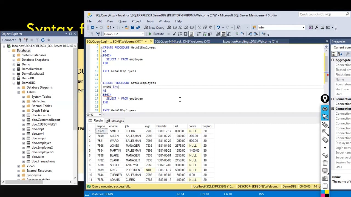Click the camera screenshot annotation icon
The image size is (351, 197).
click(325, 178)
